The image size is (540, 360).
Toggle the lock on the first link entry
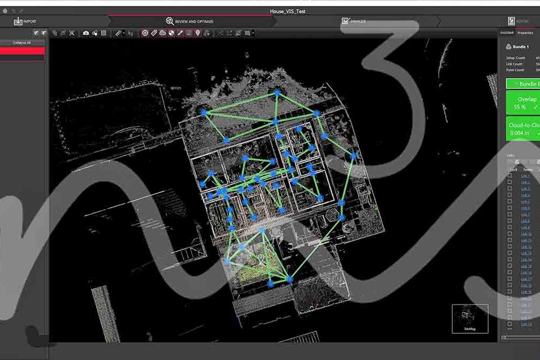coord(510,177)
